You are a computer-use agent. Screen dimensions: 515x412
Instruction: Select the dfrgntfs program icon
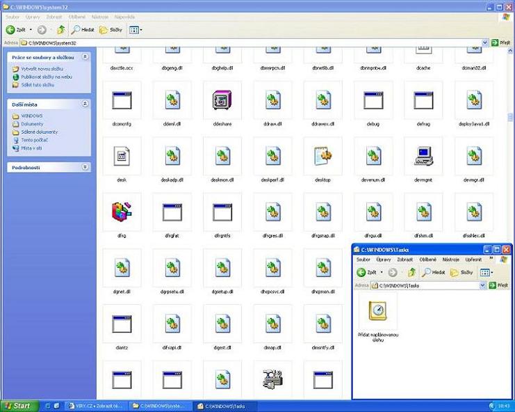click(222, 212)
